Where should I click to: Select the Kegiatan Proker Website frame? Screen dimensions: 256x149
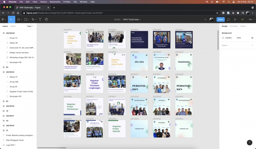tap(117, 129)
